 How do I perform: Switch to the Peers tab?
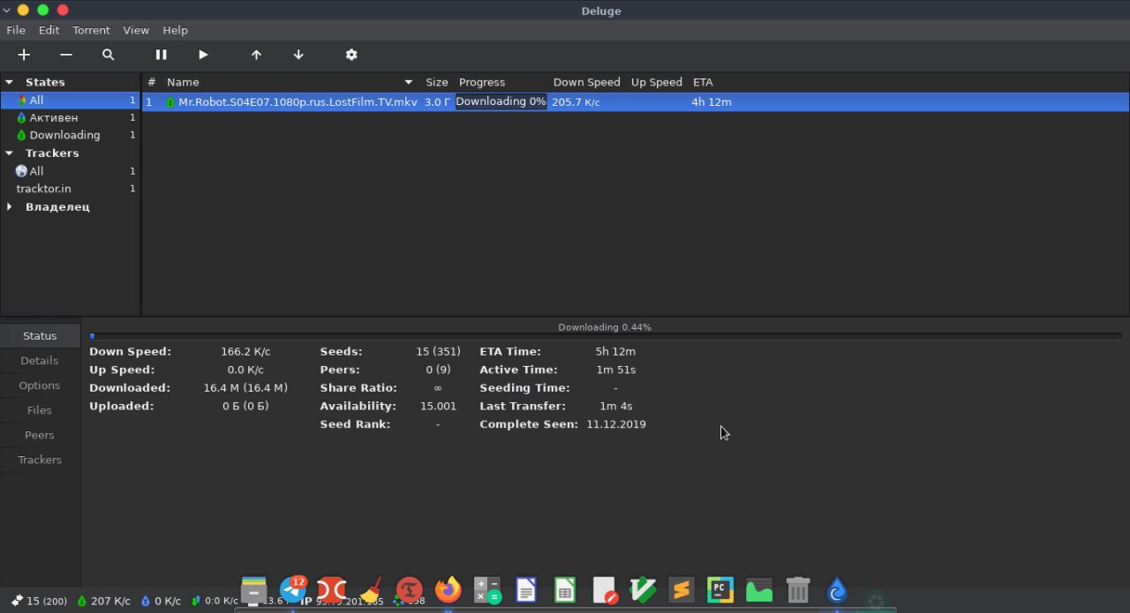[x=40, y=435]
